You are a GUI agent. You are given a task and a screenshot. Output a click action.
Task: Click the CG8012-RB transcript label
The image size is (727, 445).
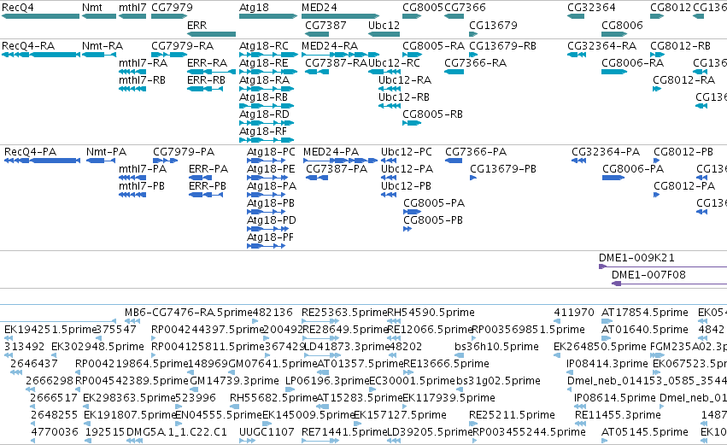point(680,46)
